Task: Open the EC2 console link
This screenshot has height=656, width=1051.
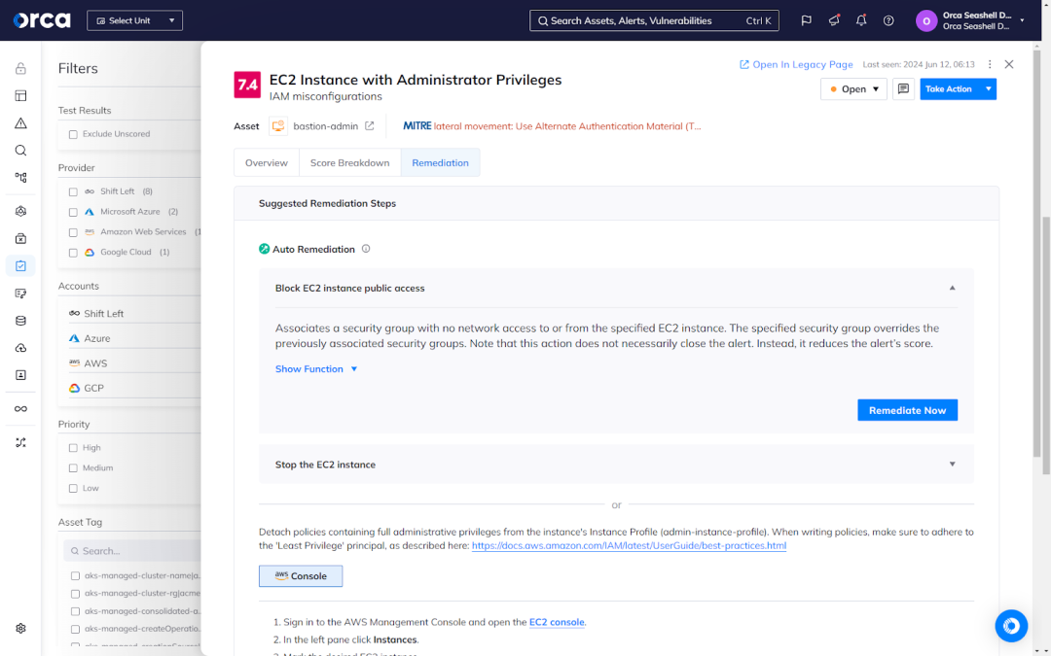Action: [557, 622]
